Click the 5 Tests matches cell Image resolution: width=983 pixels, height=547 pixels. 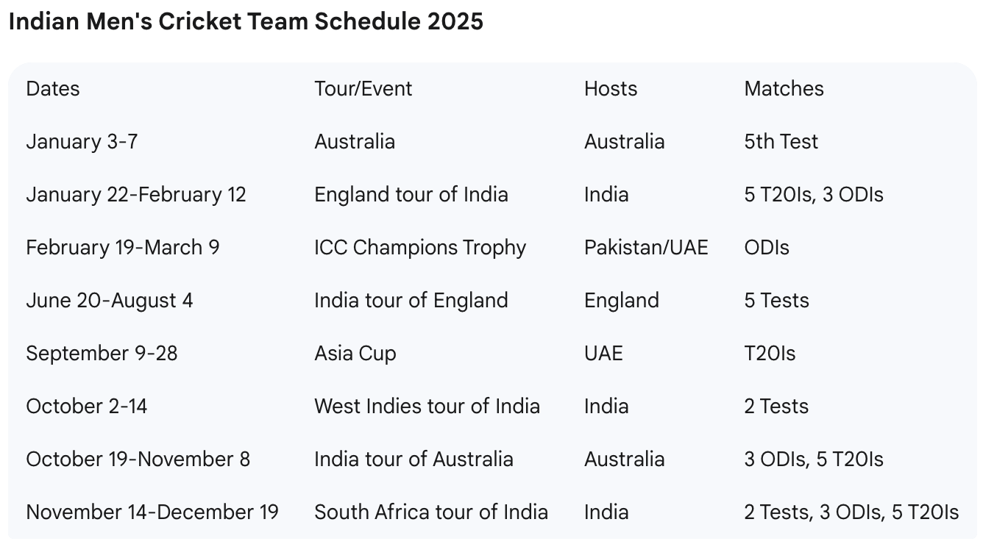coord(776,301)
